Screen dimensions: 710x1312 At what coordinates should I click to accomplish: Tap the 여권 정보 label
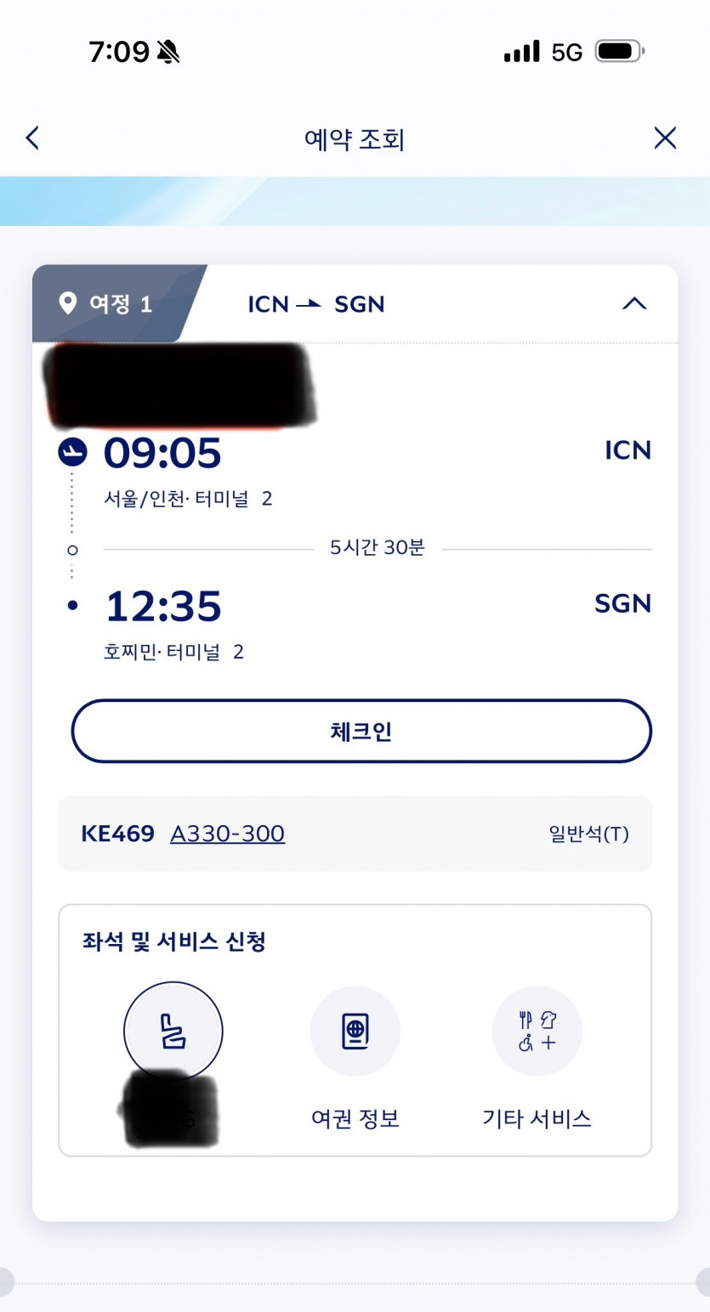click(355, 1117)
